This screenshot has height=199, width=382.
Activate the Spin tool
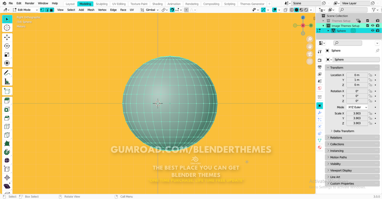7,152
